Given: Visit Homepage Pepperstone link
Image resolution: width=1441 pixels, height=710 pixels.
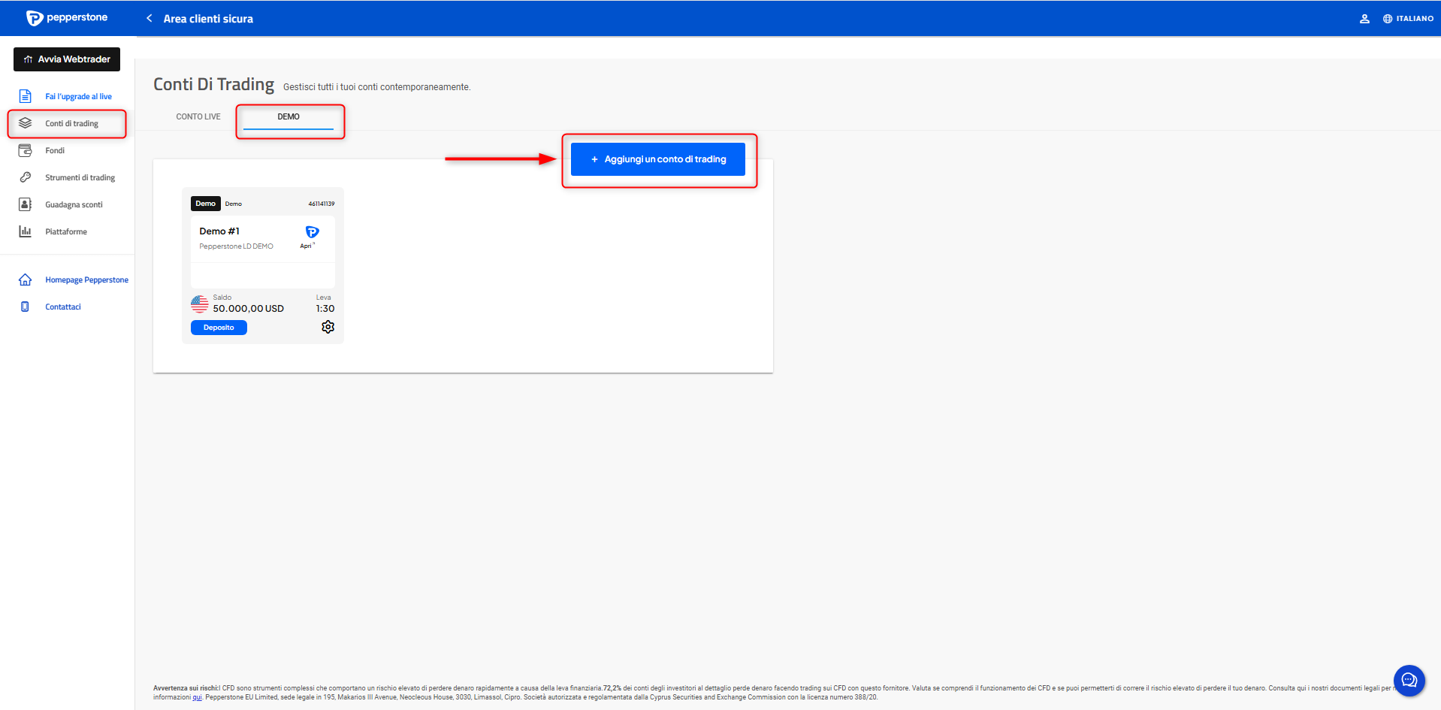Looking at the screenshot, I should (86, 279).
